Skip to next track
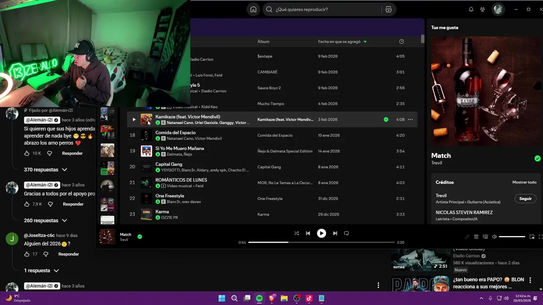Screen dimensions: 543x305 click(x=335, y=233)
